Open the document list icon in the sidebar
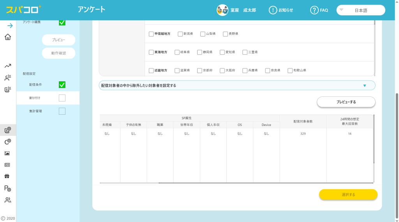Screen dimensions: 399x222 [8, 89]
